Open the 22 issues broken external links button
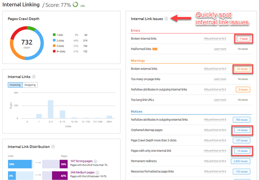This screenshot has height=180, width=259. tap(243, 69)
